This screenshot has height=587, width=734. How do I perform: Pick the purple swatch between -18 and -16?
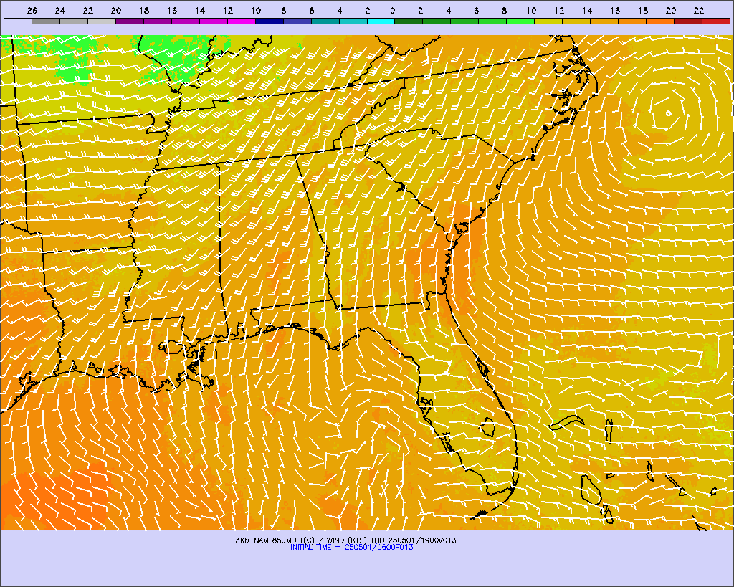158,21
